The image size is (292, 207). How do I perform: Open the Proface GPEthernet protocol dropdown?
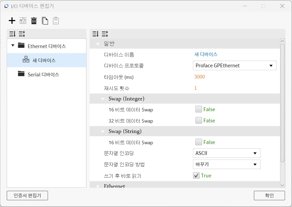(234, 65)
